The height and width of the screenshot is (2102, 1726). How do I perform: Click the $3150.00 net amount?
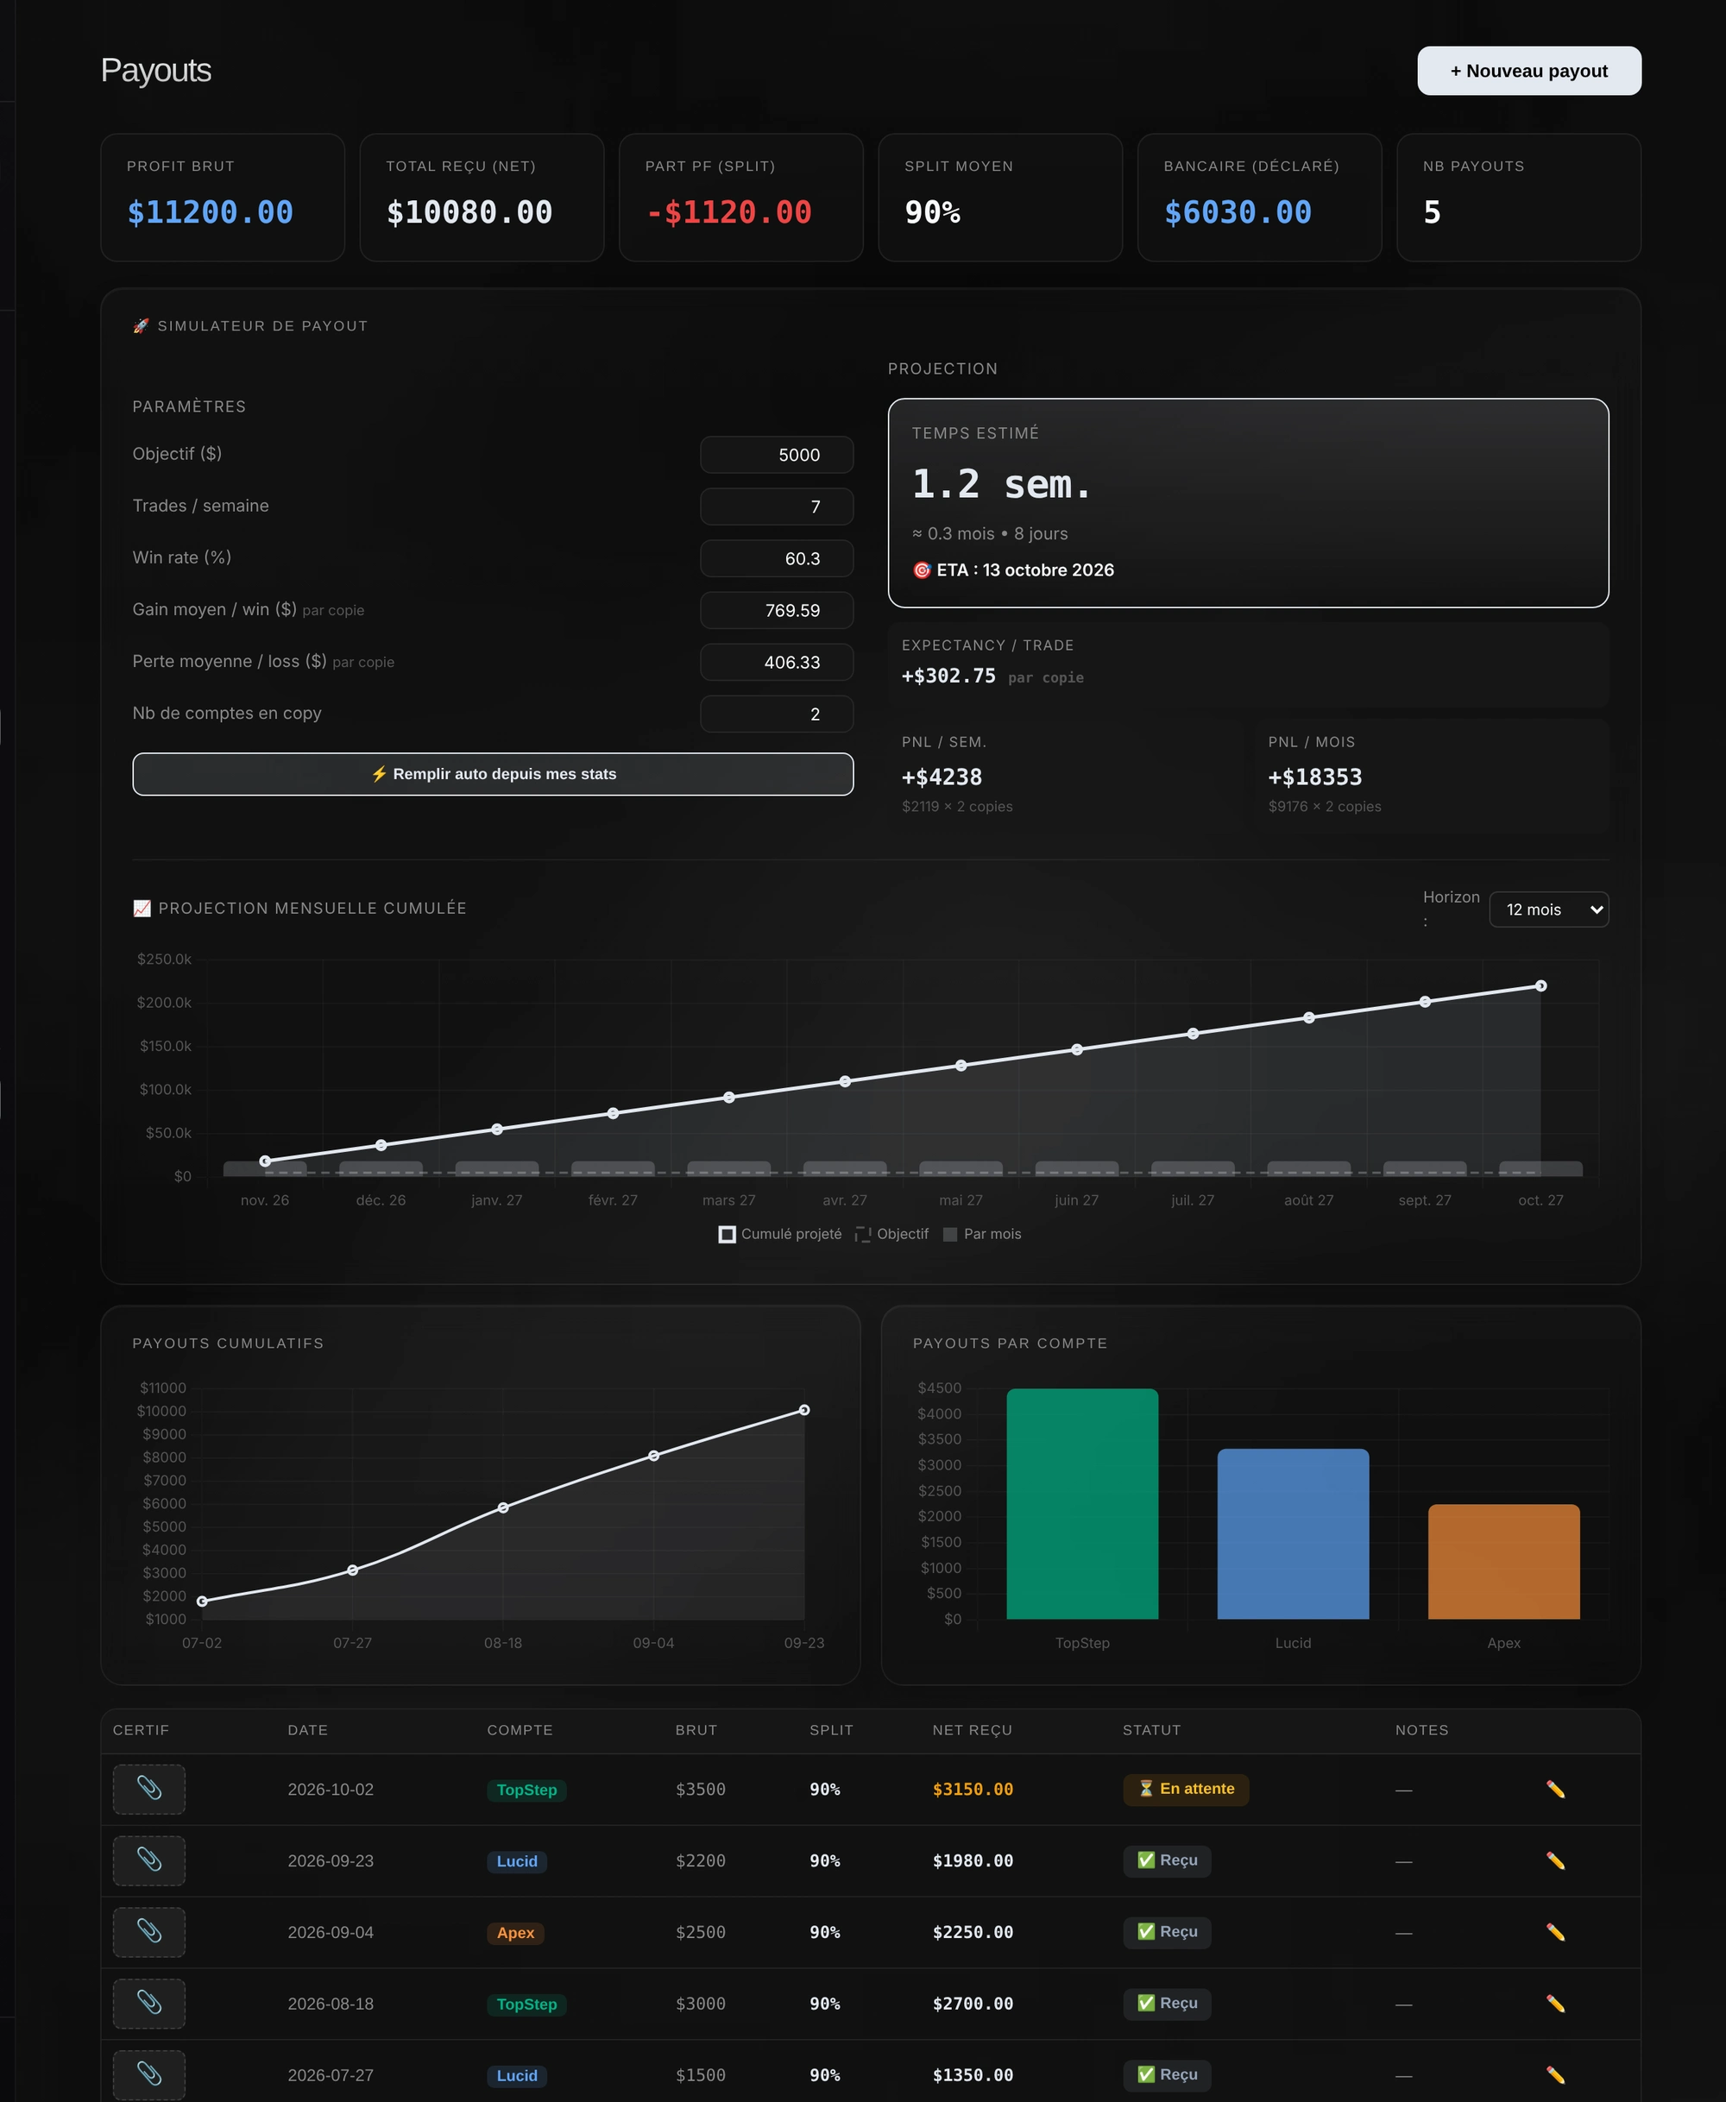973,1789
